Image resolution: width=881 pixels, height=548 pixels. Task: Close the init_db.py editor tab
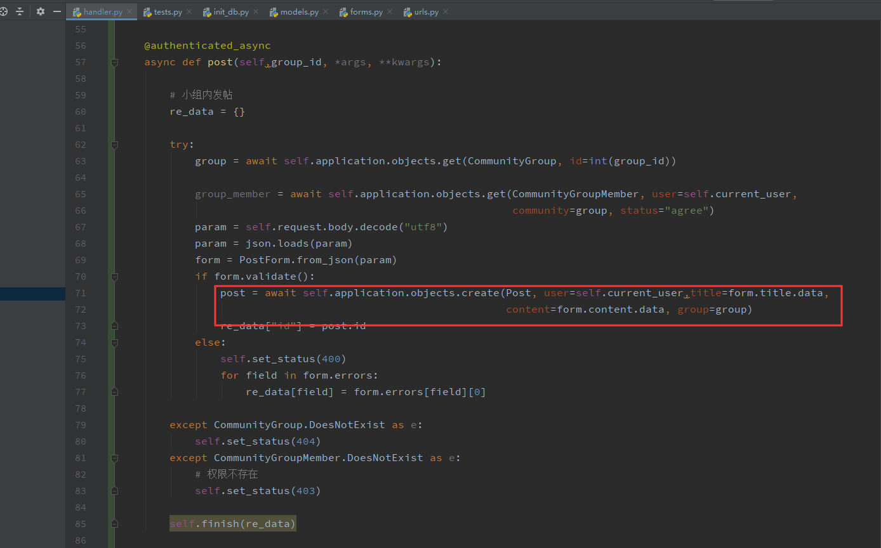click(x=256, y=12)
